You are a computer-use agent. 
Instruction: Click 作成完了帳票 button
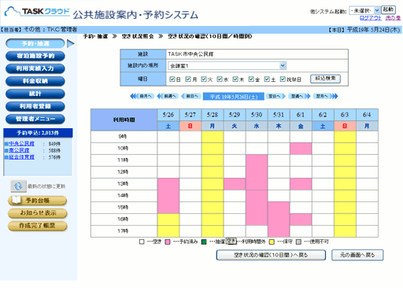(x=37, y=226)
